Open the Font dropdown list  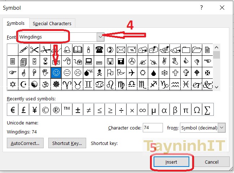pos(101,37)
